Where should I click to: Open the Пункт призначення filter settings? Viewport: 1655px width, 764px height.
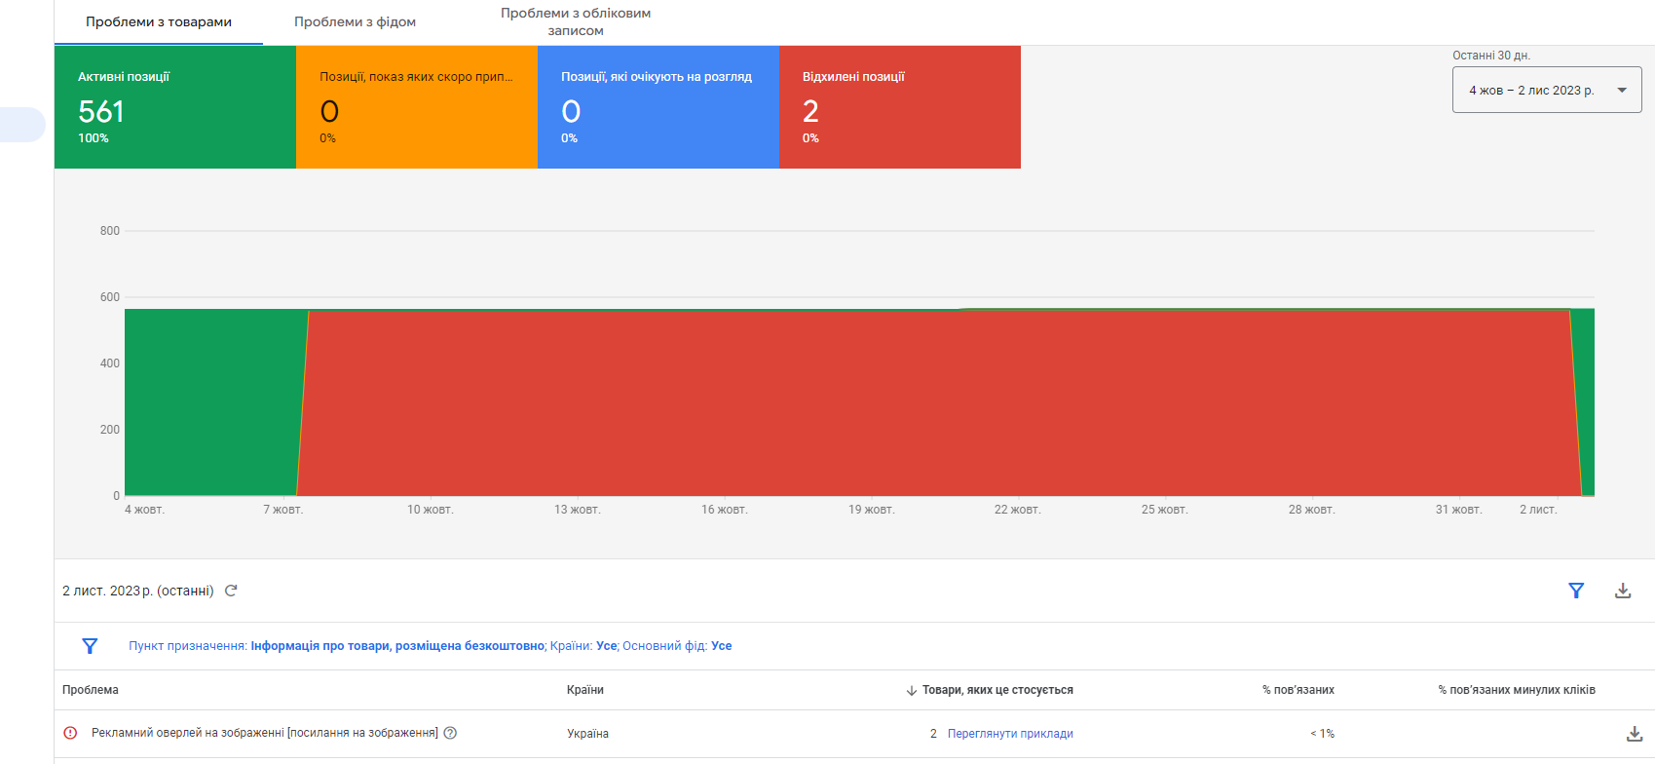click(430, 646)
